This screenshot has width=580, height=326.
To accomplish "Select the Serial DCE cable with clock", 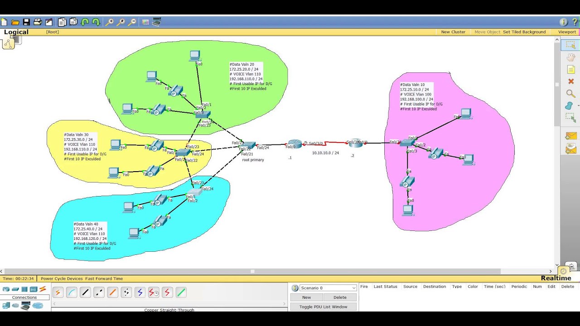I will pos(154,292).
